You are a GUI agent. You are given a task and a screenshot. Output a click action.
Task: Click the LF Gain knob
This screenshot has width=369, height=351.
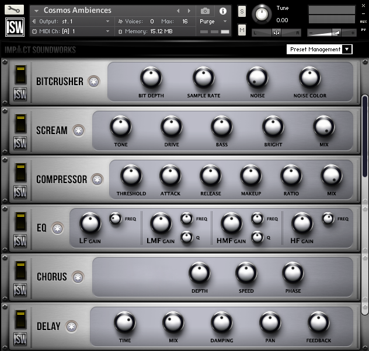90,223
